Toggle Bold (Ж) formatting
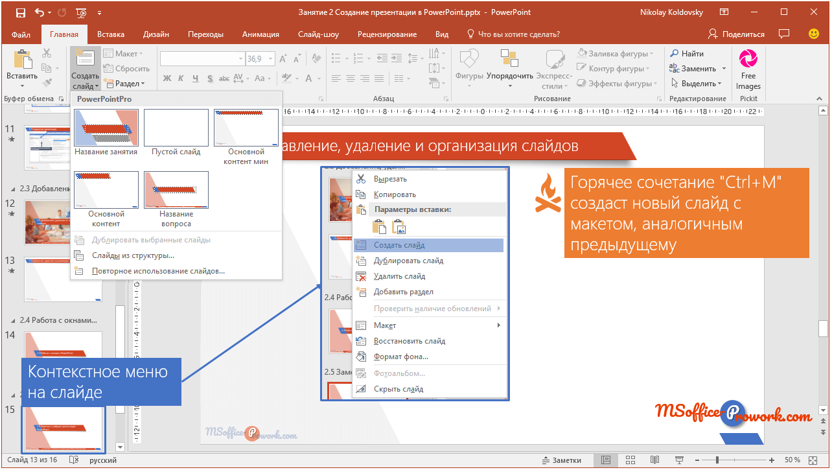The width and height of the screenshot is (832, 470). [x=167, y=78]
